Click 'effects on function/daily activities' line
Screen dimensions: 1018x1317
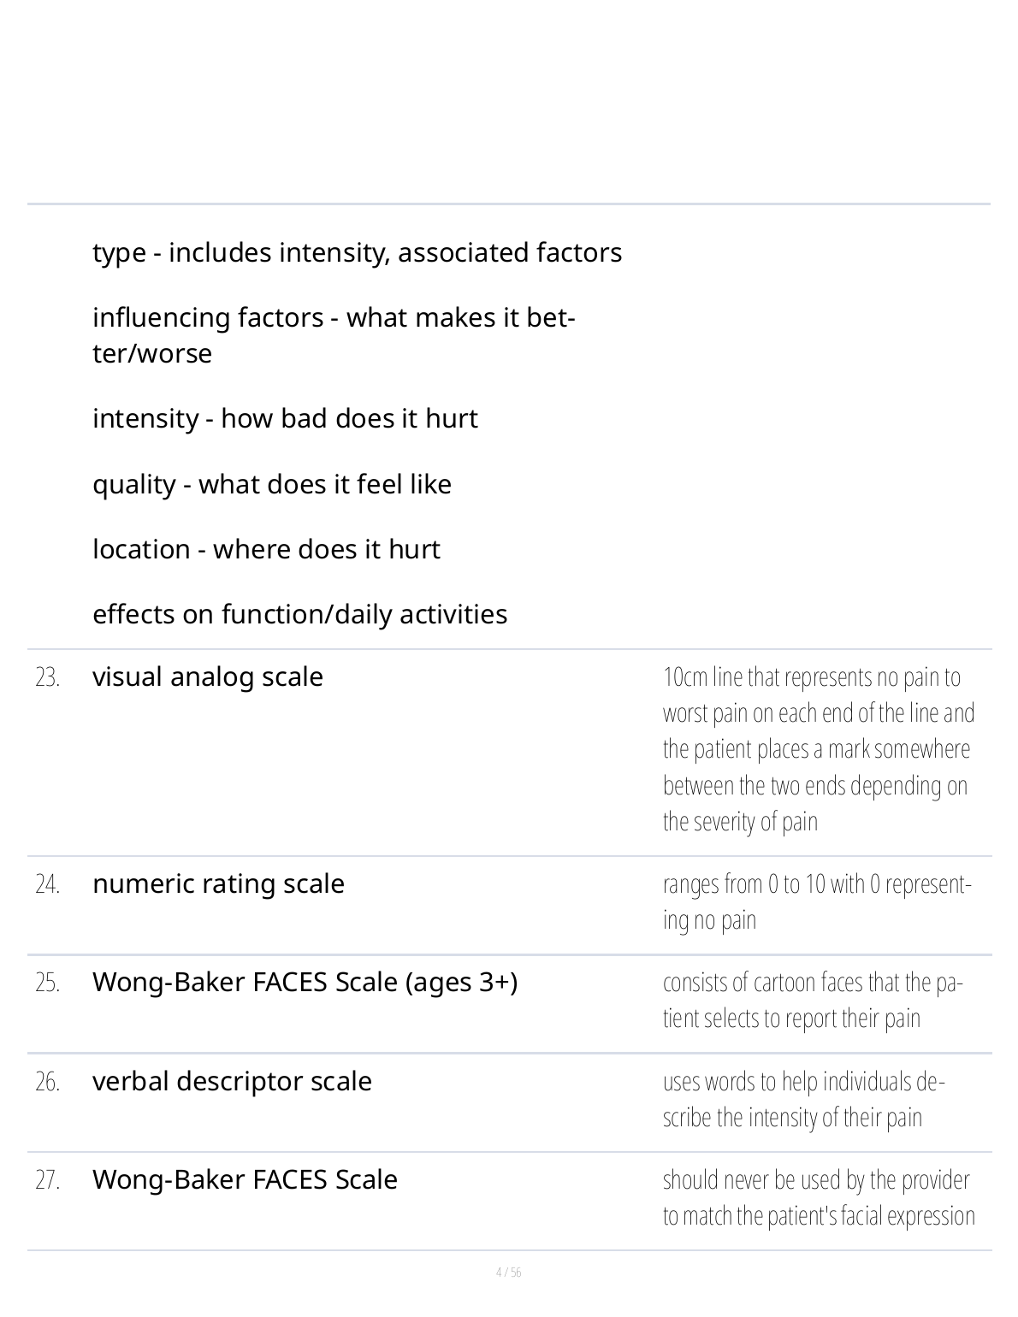[299, 615]
